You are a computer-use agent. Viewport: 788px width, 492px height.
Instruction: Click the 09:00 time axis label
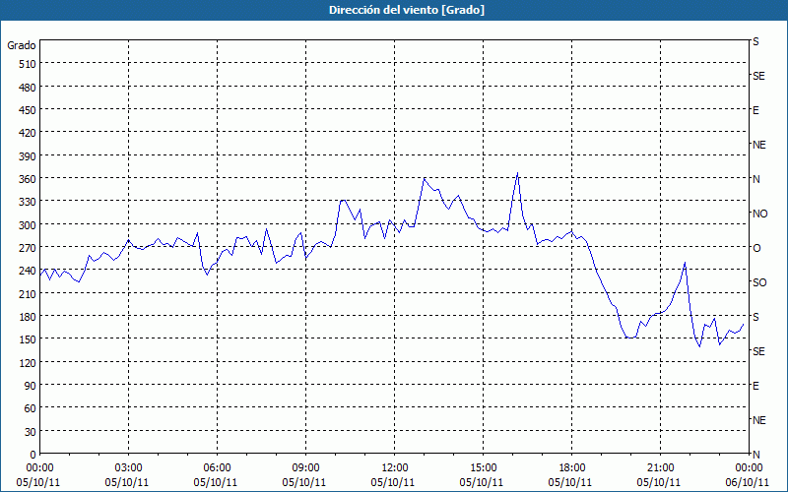pyautogui.click(x=306, y=468)
